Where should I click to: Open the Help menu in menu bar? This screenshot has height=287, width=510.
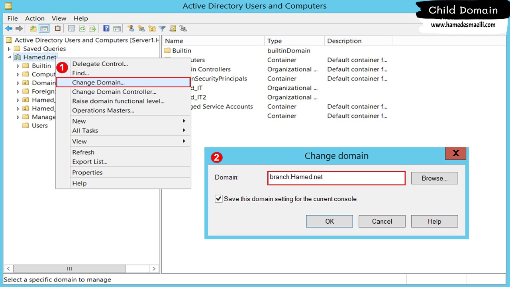point(80,18)
